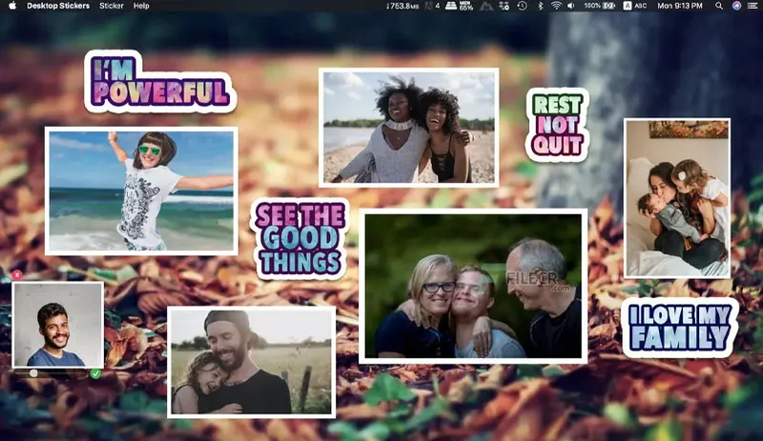Show battery status 100% menu
Viewport: 763px width, 441px height.
(600, 6)
